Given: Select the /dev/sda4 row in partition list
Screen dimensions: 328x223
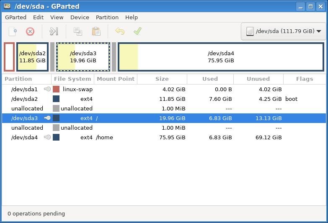Looking at the screenshot, I should [164, 137].
